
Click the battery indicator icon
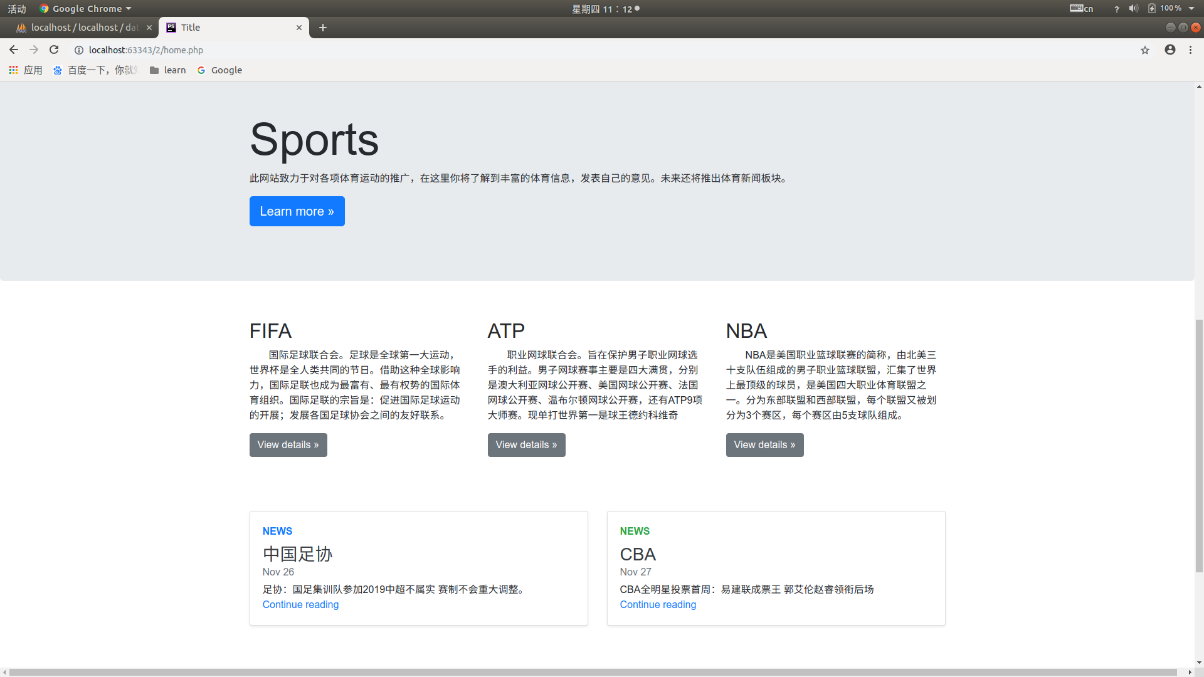1152,9
